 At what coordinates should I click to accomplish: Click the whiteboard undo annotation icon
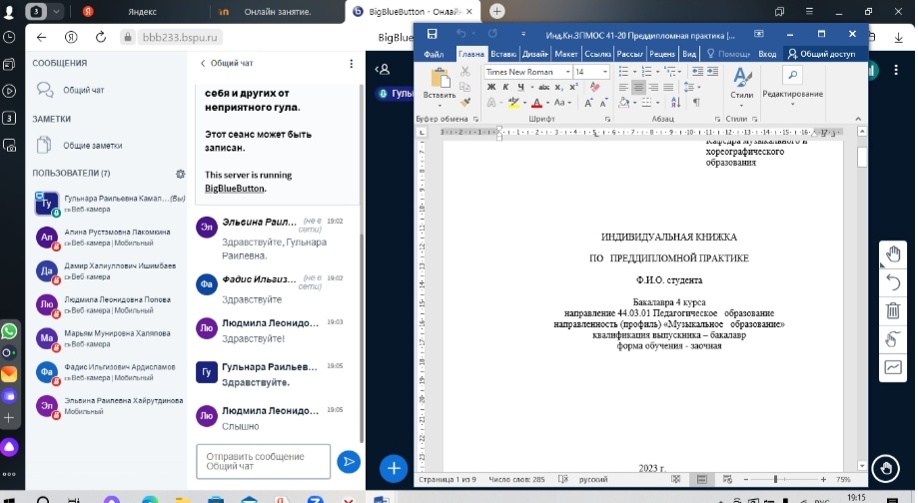[x=893, y=283]
